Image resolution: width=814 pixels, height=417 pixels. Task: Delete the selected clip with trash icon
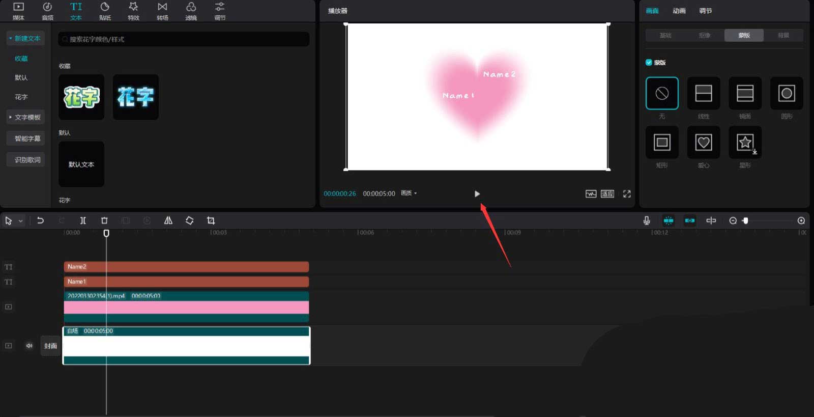click(x=104, y=220)
